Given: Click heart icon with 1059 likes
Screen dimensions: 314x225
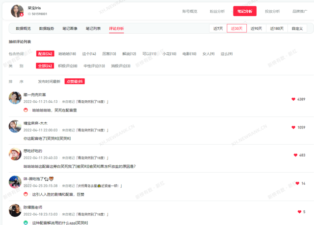Looking at the screenshot, I should click(x=293, y=127).
